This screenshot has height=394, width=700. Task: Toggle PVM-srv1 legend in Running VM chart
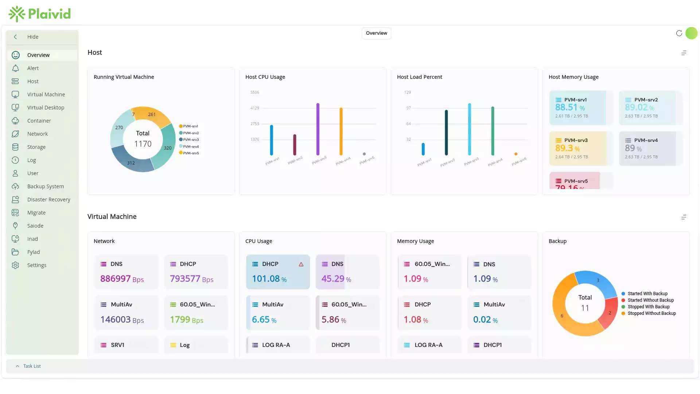click(188, 126)
